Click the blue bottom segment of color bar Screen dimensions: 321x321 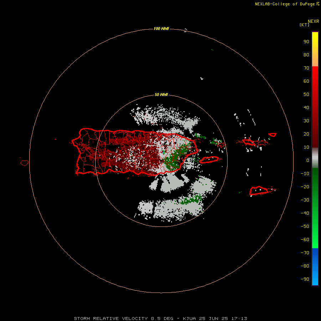[x=315, y=266]
